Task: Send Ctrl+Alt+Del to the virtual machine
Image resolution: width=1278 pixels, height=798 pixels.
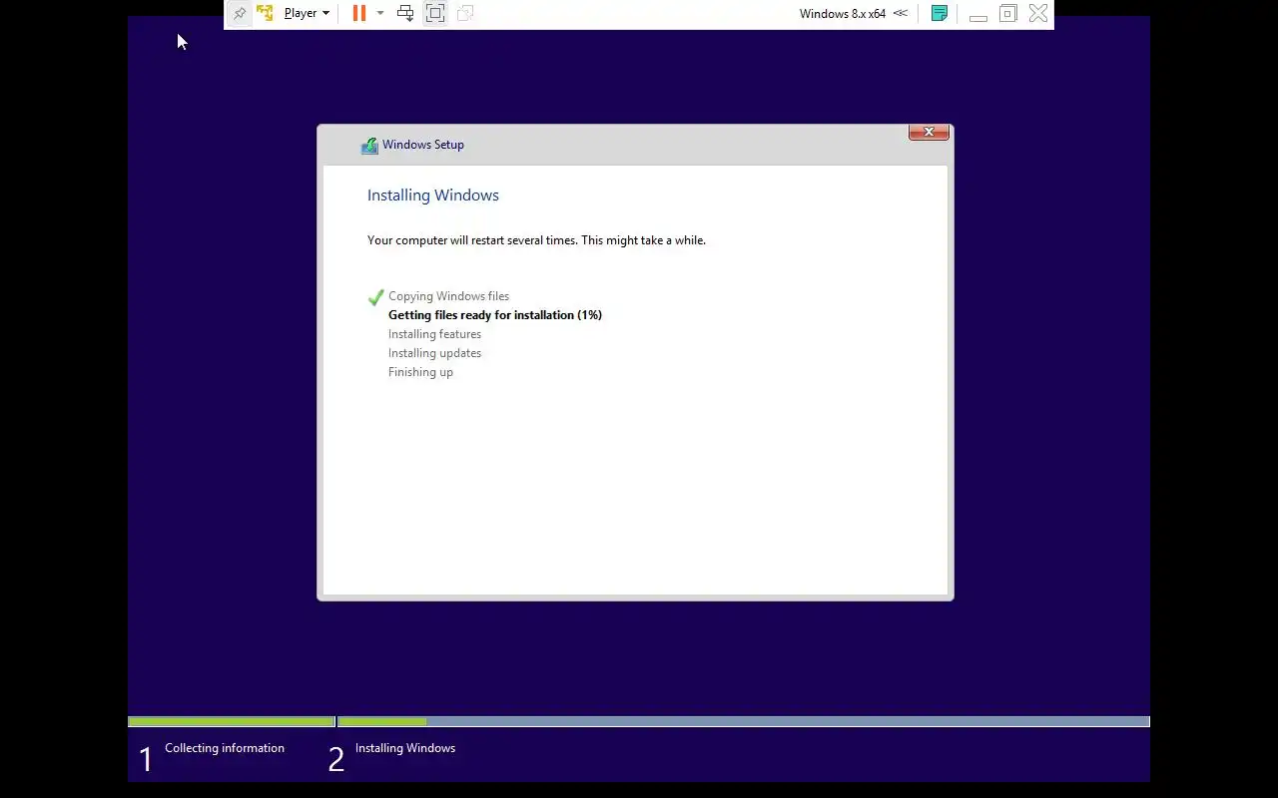Action: click(x=405, y=13)
